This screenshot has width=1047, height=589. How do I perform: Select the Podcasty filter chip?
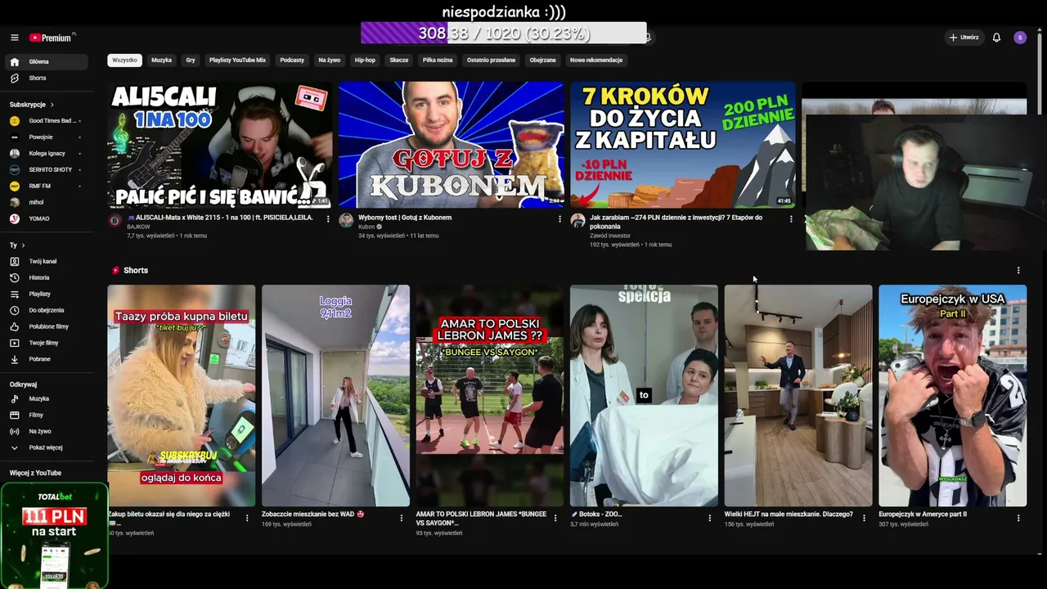292,60
